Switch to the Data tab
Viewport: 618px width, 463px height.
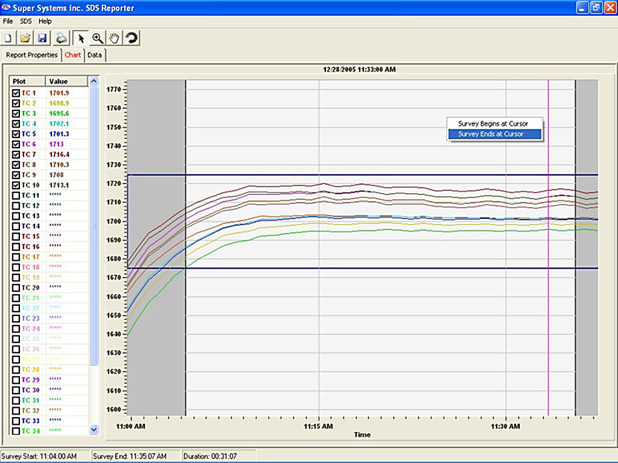[x=95, y=55]
